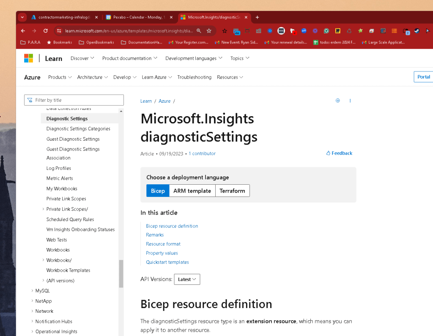433x336 pixels.
Task: Open the Azure Products dropdown
Action: point(60,77)
